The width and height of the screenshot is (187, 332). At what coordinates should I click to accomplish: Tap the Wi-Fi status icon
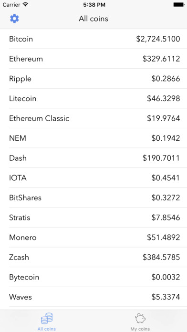26,5
